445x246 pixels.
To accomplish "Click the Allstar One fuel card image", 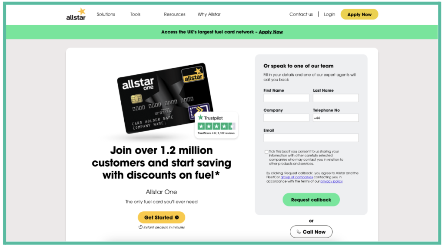I will tap(165, 98).
